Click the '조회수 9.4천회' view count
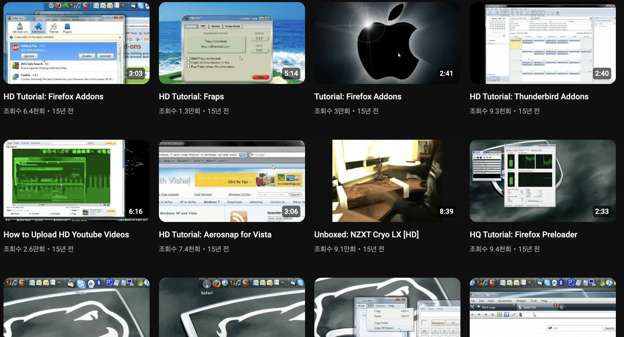624x337 pixels. tap(490, 249)
